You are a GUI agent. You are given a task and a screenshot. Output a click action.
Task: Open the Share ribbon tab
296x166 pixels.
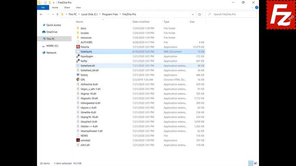pos(67,7)
